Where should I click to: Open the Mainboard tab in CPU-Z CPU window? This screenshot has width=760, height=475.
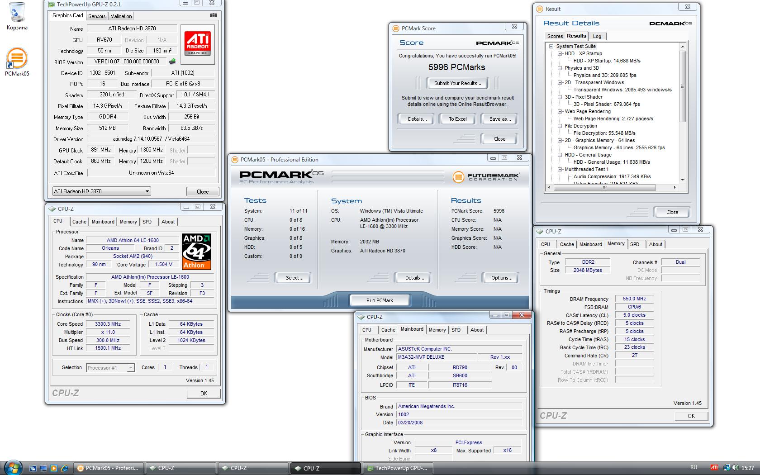[103, 222]
